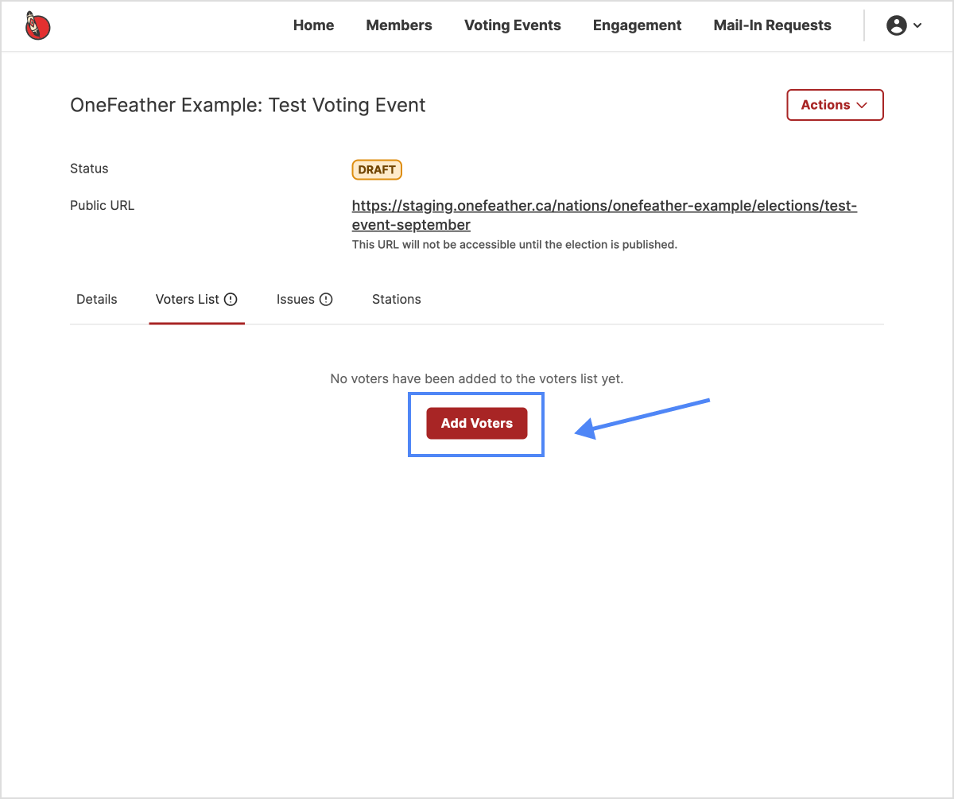Expand the Actions dropdown button
Image resolution: width=954 pixels, height=799 pixels.
pyautogui.click(x=835, y=105)
